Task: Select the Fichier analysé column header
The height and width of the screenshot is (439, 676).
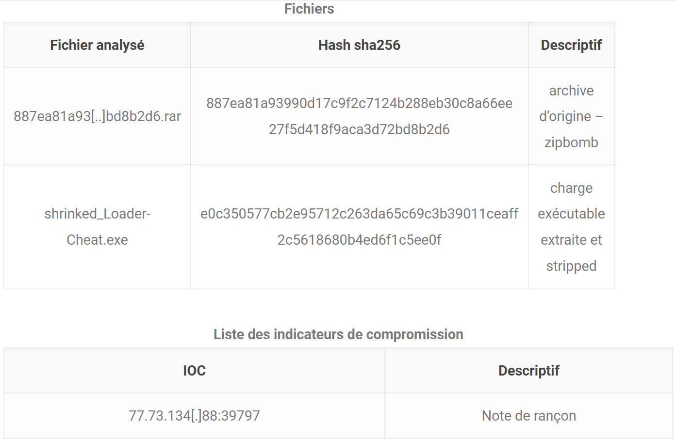Action: 97,45
